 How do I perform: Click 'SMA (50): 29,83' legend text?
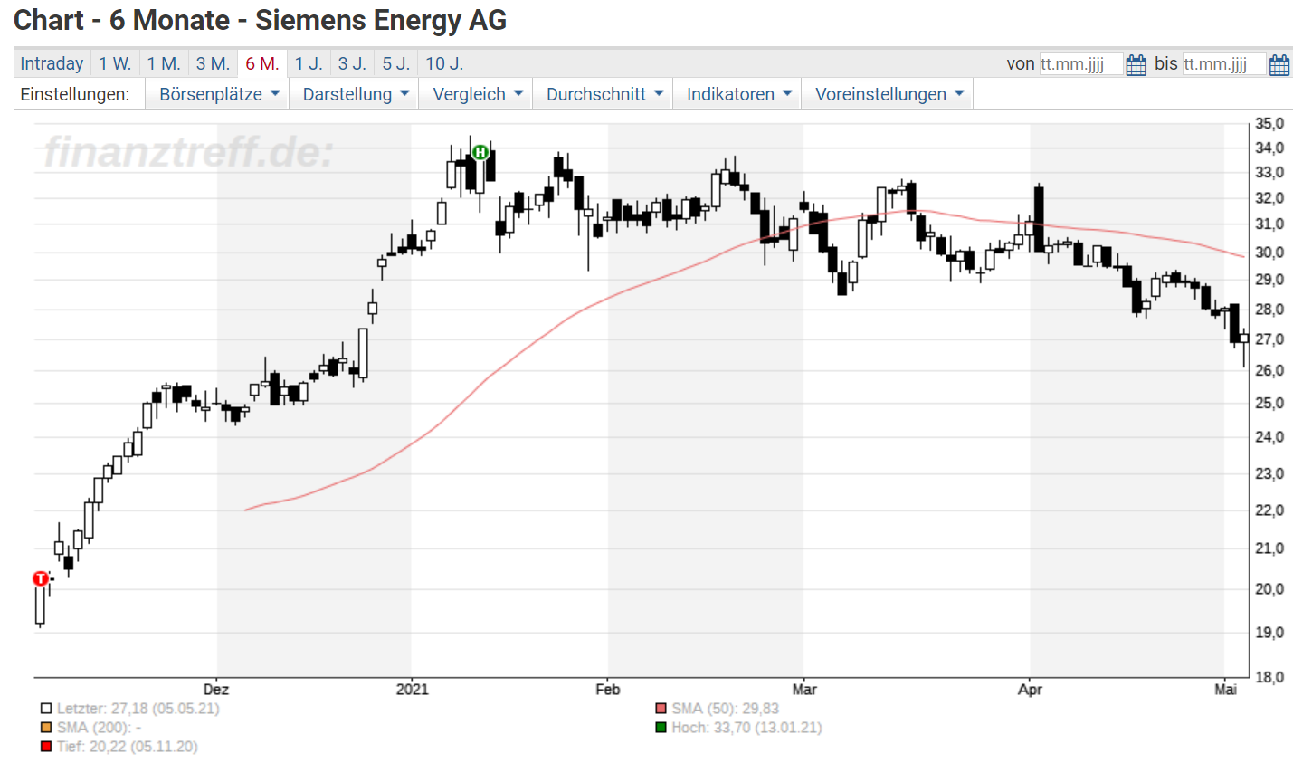coord(726,709)
